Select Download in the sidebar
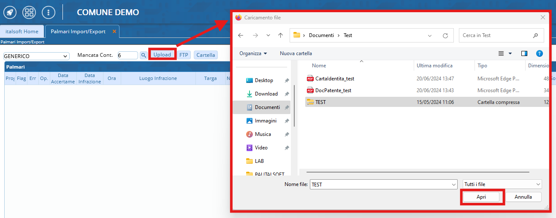 pos(266,94)
